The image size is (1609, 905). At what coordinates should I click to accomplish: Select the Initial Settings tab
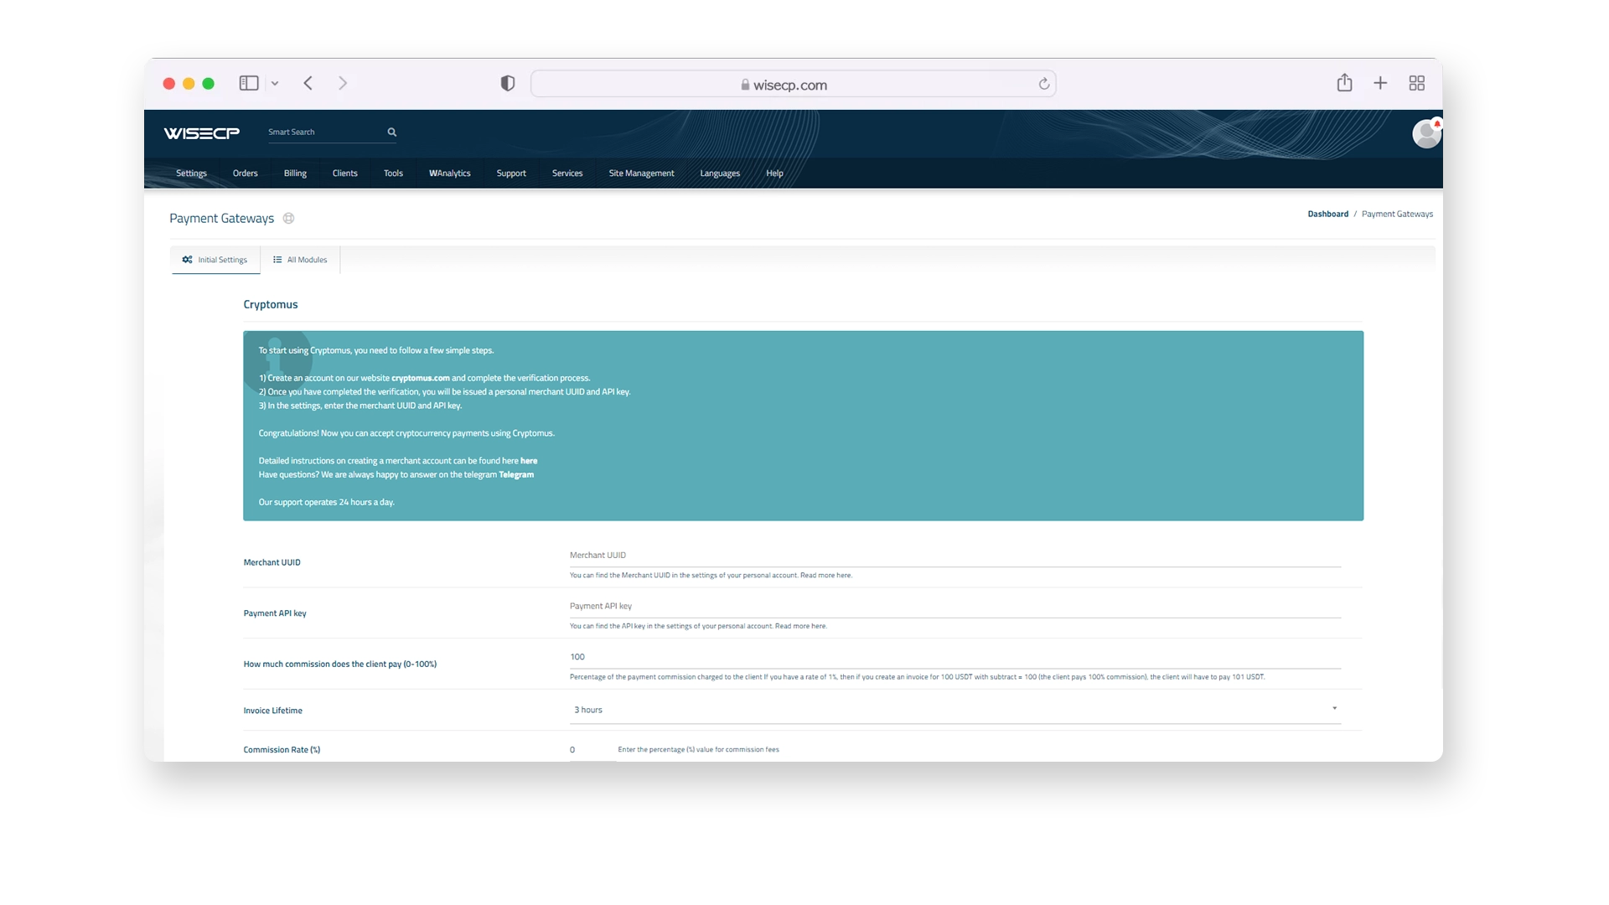click(215, 260)
